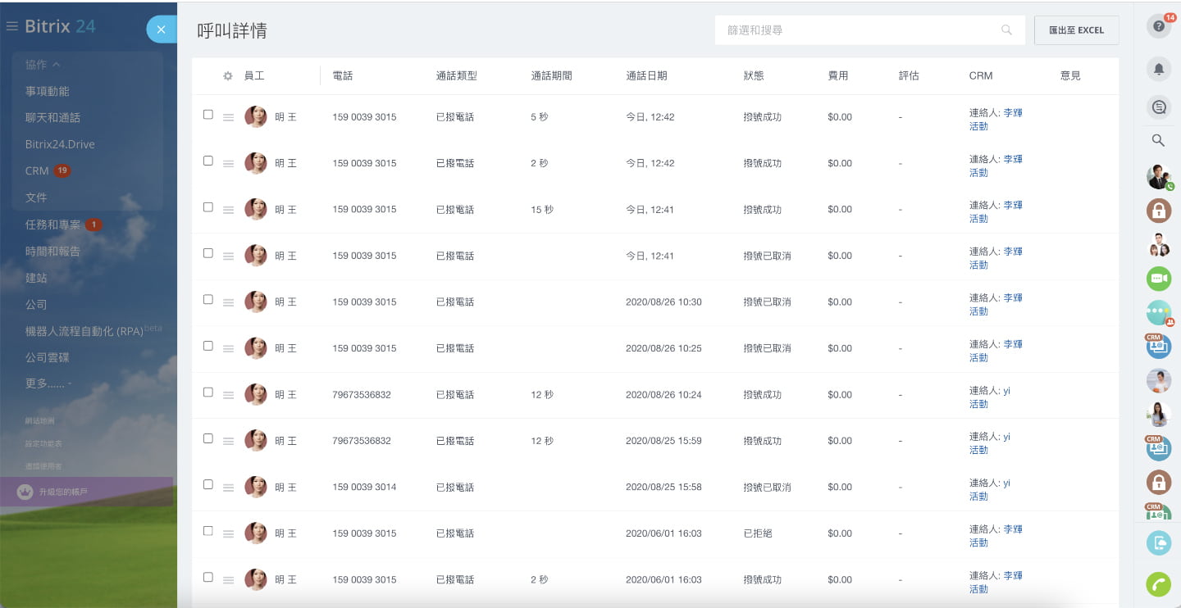The height and width of the screenshot is (608, 1181).
Task: Select checkbox for 2020/08/25 15:58 call
Action: coord(208,485)
